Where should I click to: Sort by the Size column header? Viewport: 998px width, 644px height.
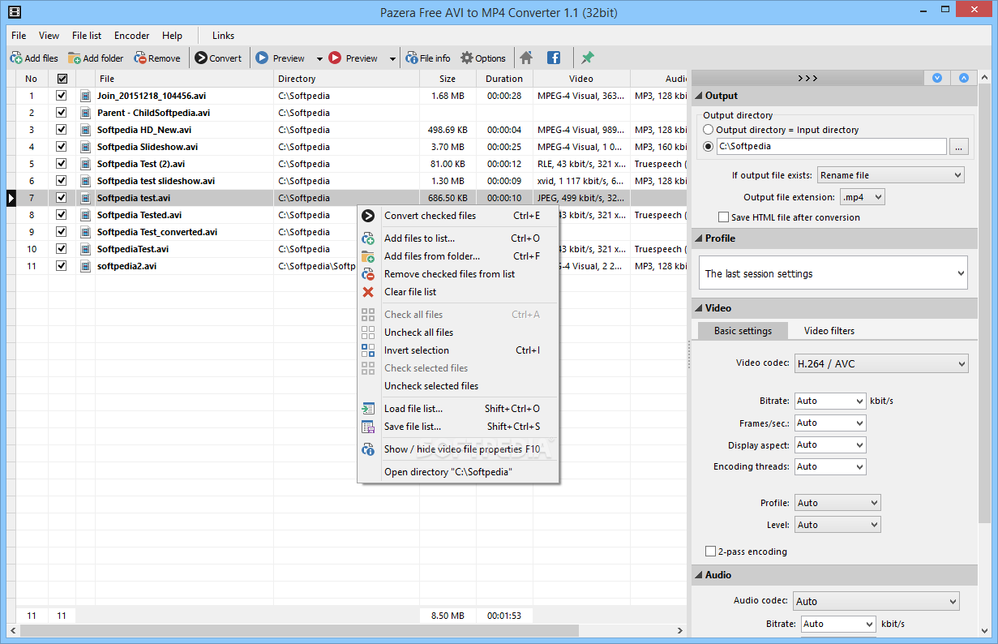448,79
